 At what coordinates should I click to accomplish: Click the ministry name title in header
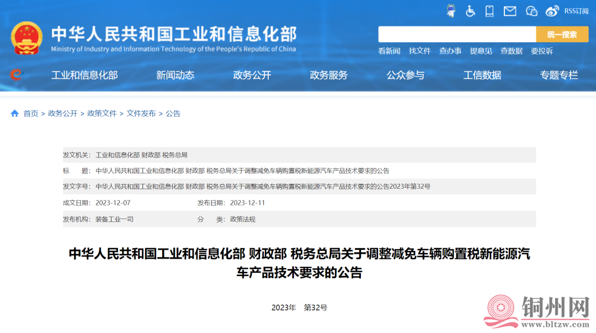pos(174,34)
